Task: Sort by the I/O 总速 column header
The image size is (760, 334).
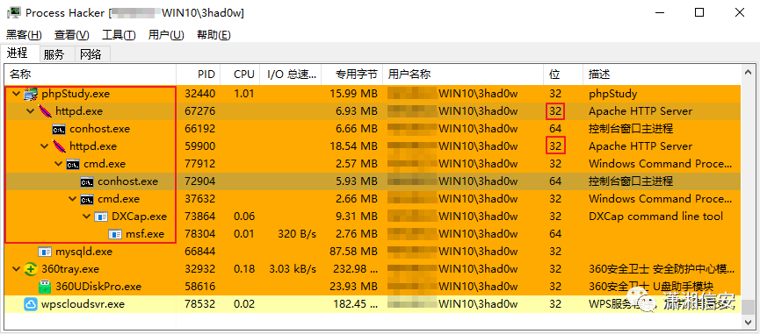Action: click(x=291, y=74)
